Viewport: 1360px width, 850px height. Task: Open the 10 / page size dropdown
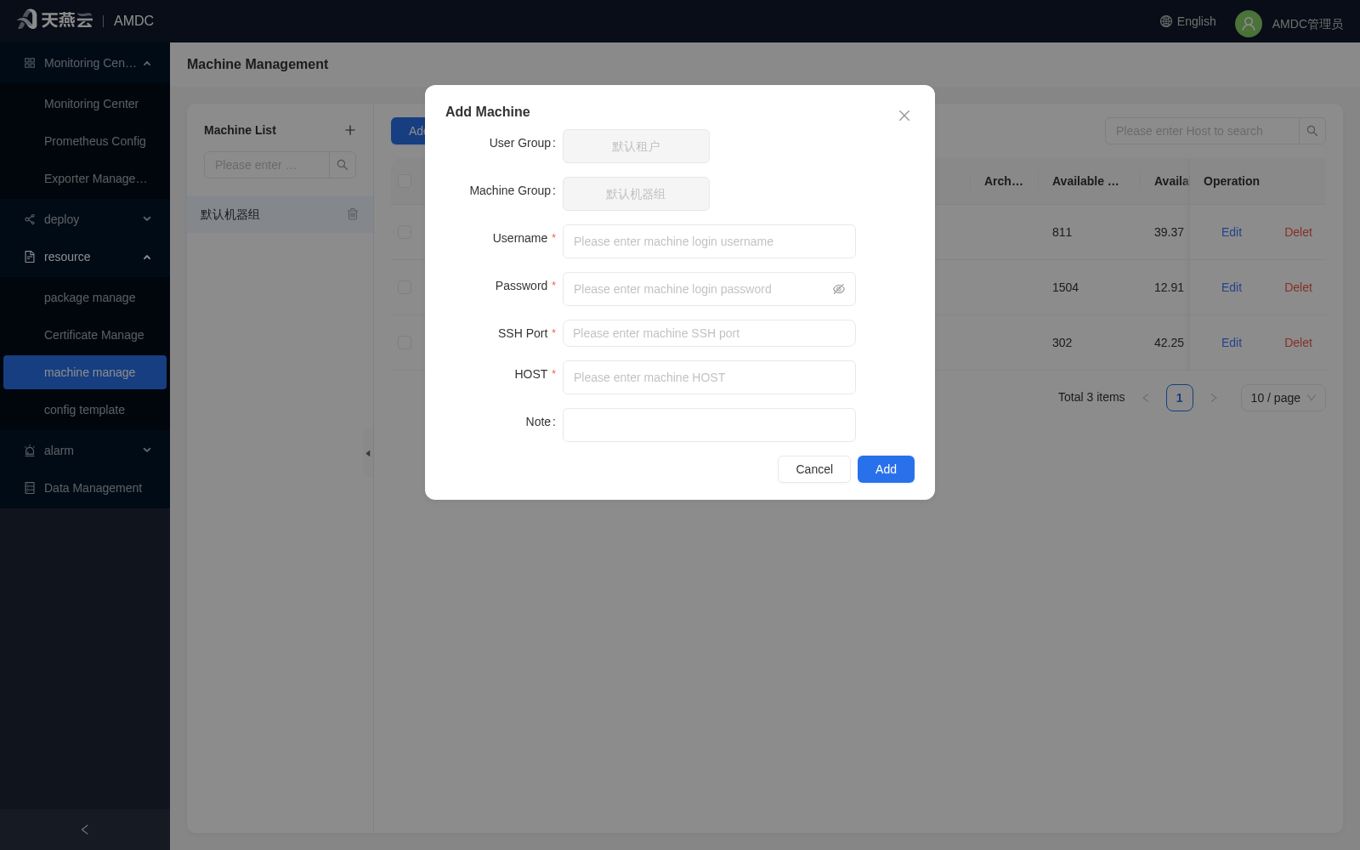1283,398
